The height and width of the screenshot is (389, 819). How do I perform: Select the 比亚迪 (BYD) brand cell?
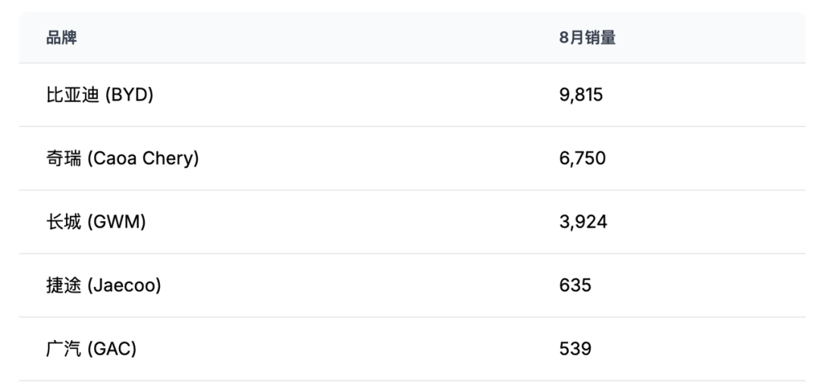[x=99, y=95]
